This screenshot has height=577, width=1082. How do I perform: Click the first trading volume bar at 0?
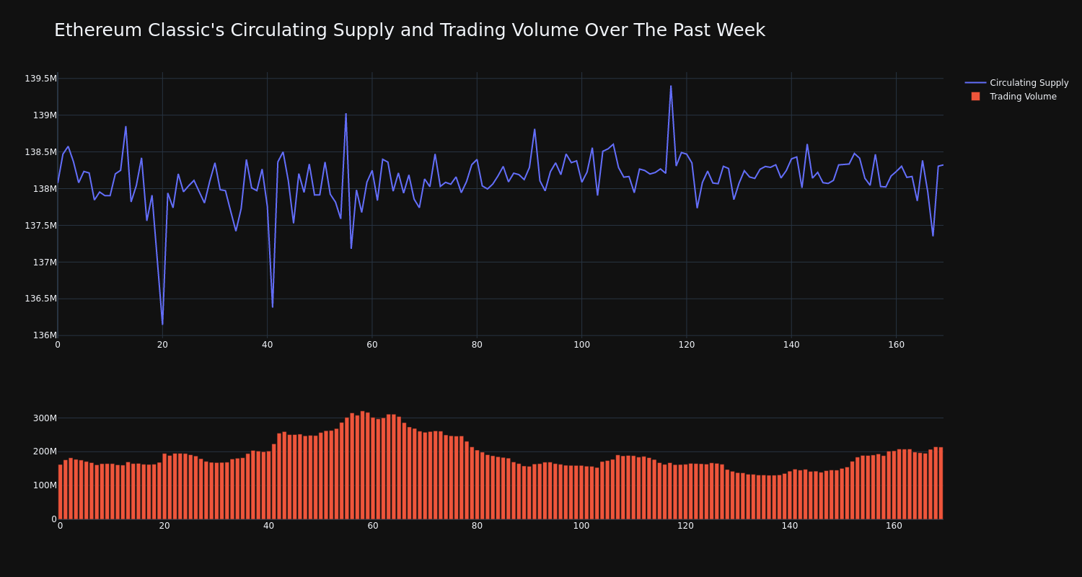(x=60, y=492)
